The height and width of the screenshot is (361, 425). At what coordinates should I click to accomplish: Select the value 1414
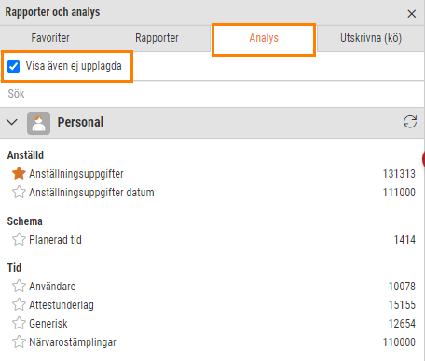pos(404,240)
